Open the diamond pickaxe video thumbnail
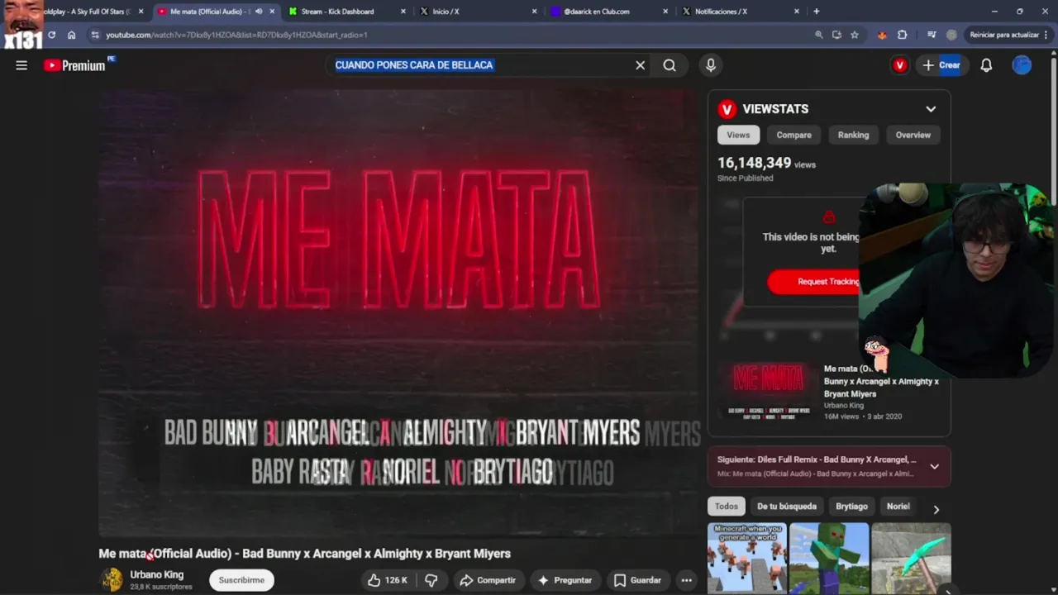The height and width of the screenshot is (595, 1058). [x=911, y=558]
